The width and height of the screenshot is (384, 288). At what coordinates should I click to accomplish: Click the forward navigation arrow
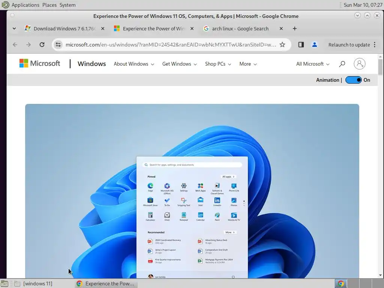tap(28, 45)
